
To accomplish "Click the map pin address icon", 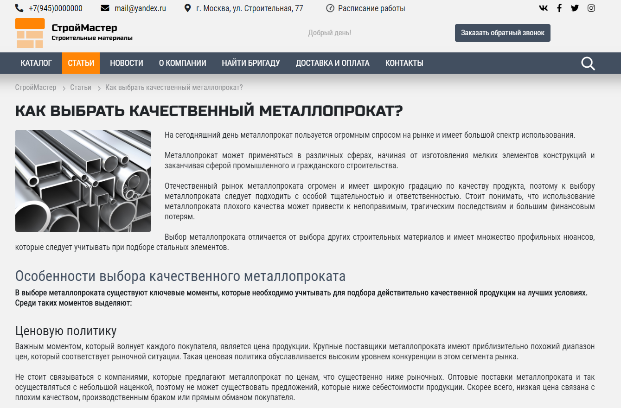I will [x=187, y=8].
